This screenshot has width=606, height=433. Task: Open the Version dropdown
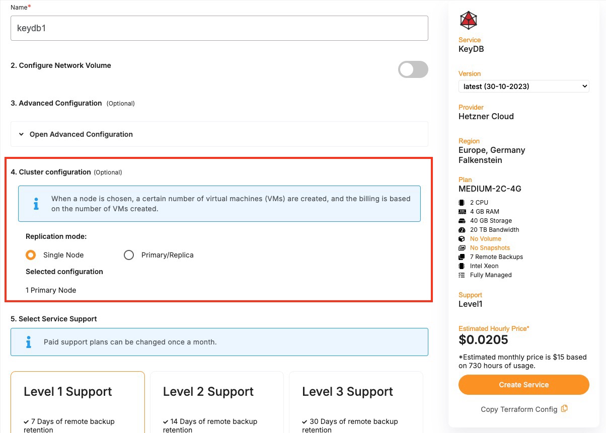(523, 86)
